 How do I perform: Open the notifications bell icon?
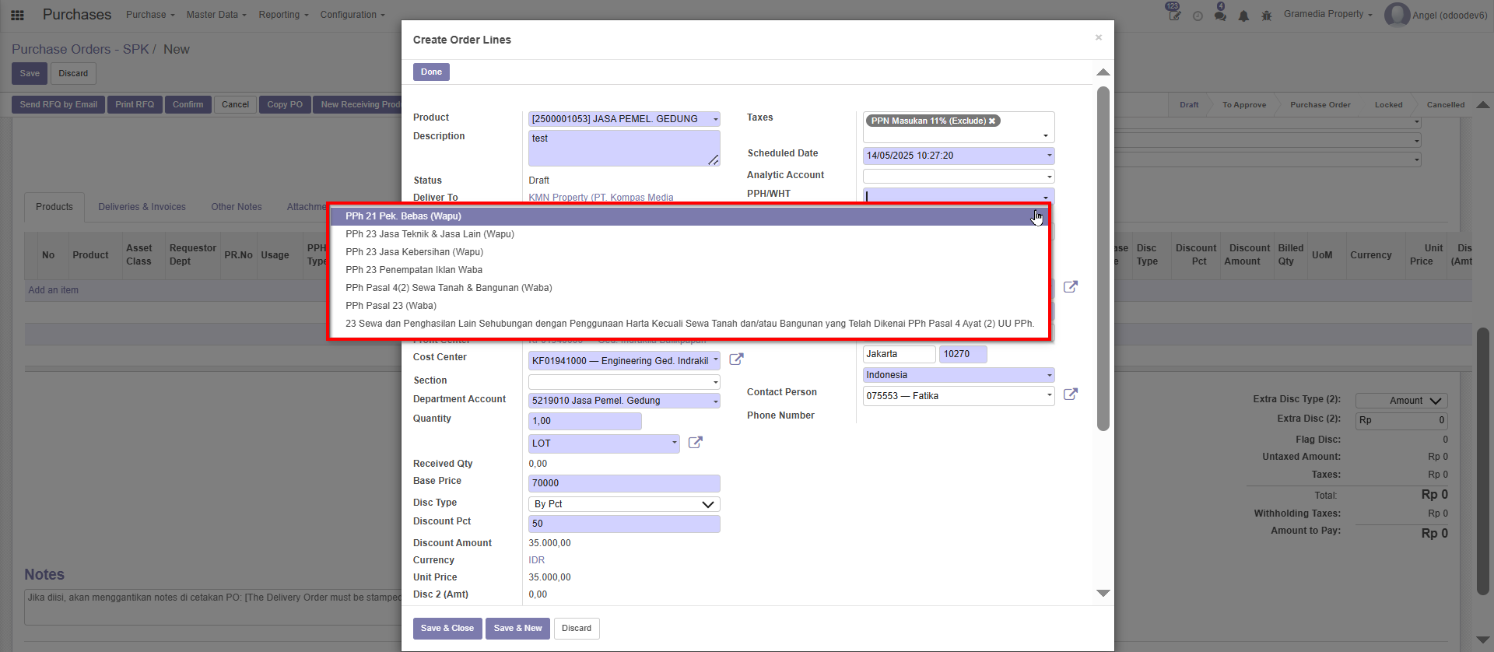point(1243,16)
